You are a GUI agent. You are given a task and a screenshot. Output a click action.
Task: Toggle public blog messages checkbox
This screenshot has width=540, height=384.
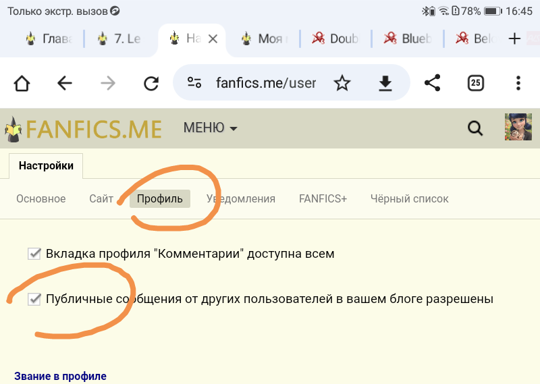(34, 298)
